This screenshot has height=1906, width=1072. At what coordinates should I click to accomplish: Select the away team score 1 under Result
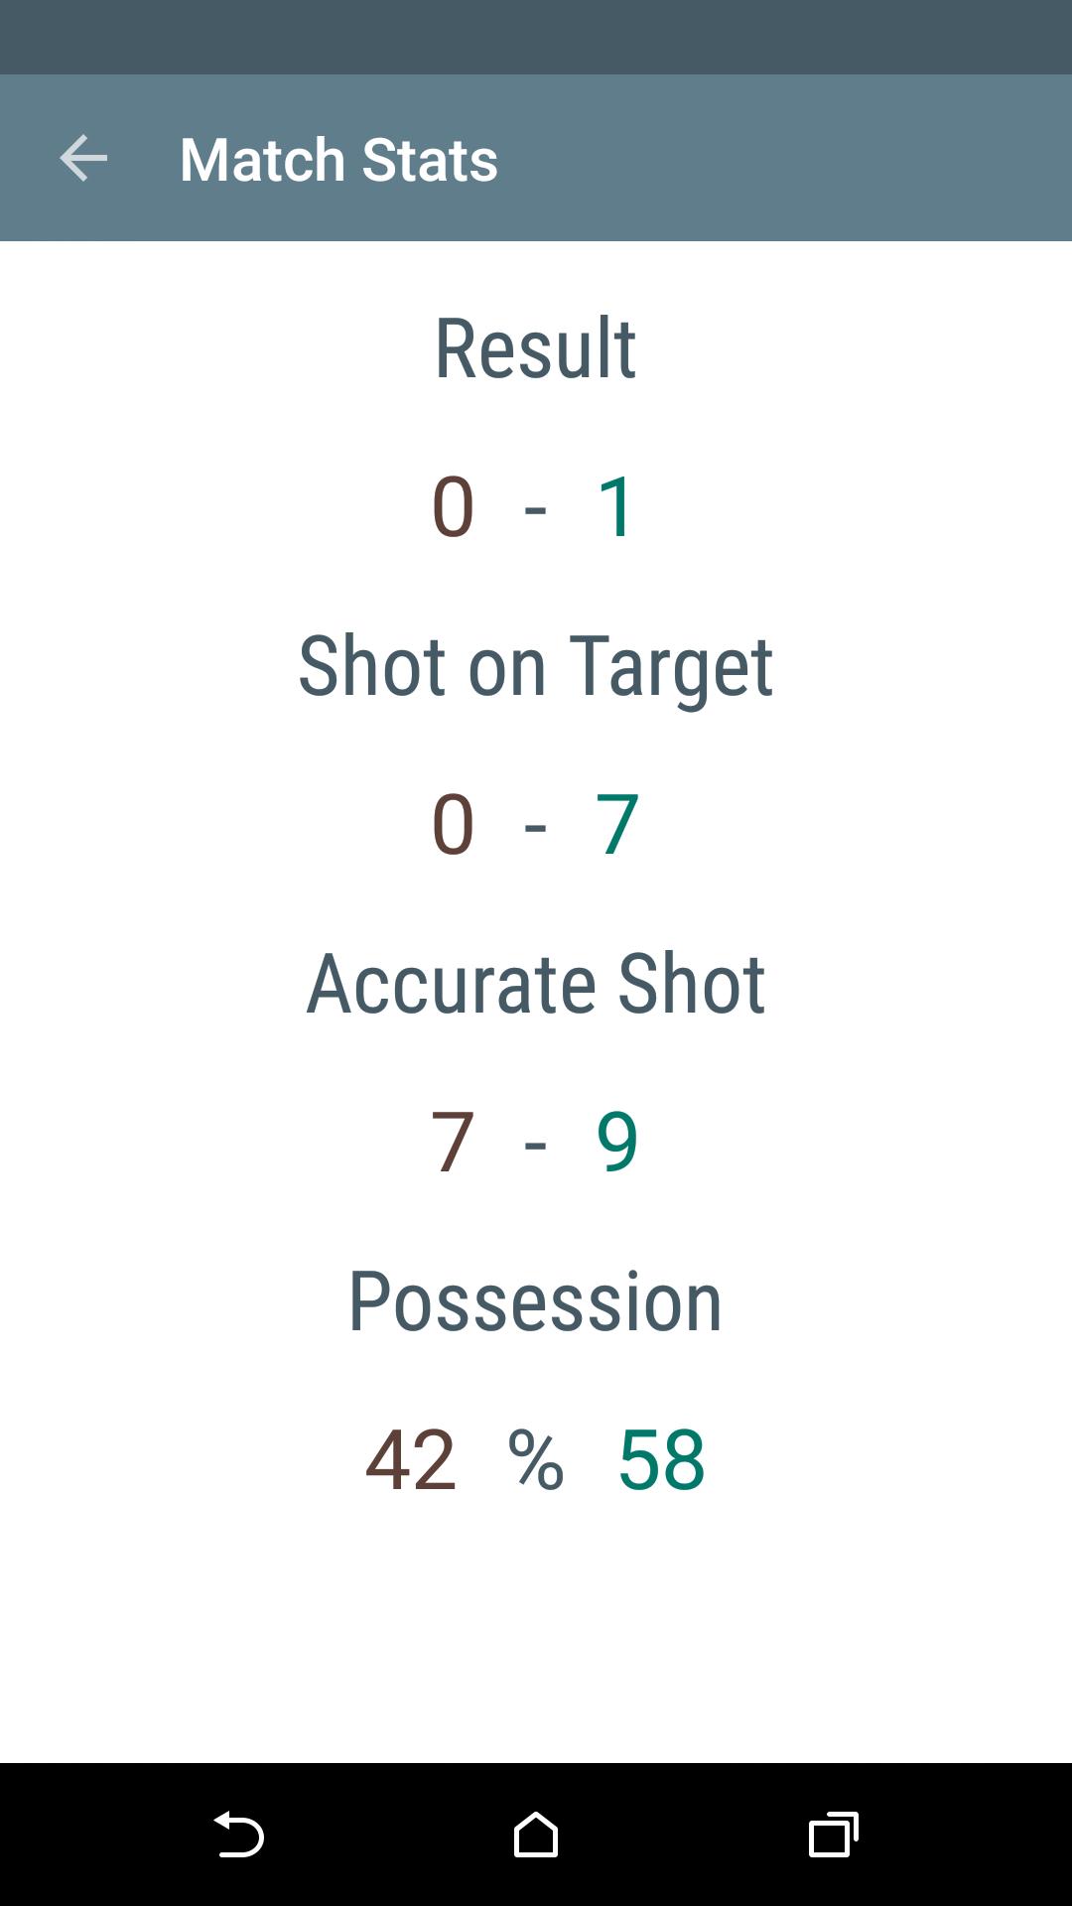click(615, 506)
